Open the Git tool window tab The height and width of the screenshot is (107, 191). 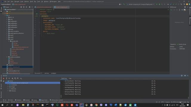(5, 100)
